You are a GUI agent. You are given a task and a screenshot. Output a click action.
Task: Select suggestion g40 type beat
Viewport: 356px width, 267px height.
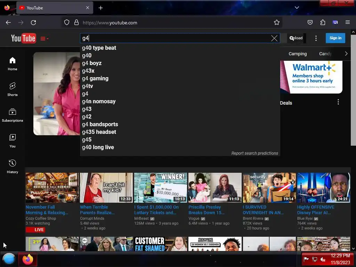[180, 48]
